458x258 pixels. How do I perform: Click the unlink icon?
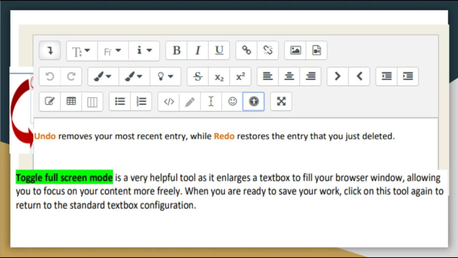(268, 51)
